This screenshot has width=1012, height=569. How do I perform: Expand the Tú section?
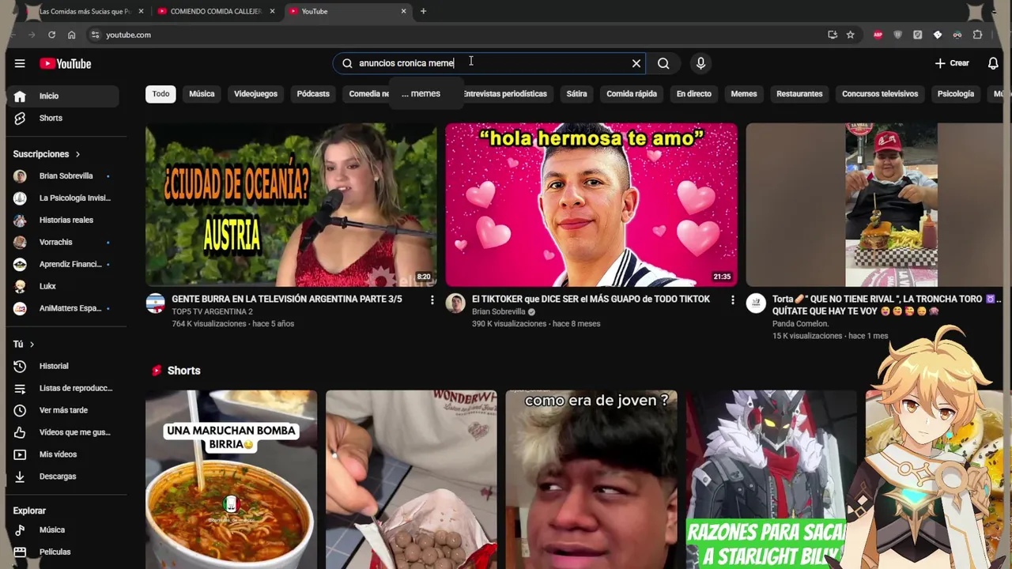pyautogui.click(x=24, y=345)
